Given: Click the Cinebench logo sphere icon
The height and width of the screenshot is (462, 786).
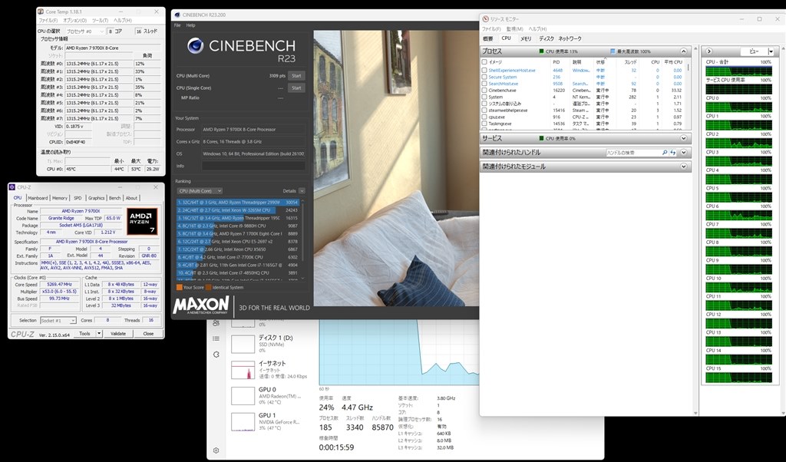Looking at the screenshot, I should tap(195, 45).
